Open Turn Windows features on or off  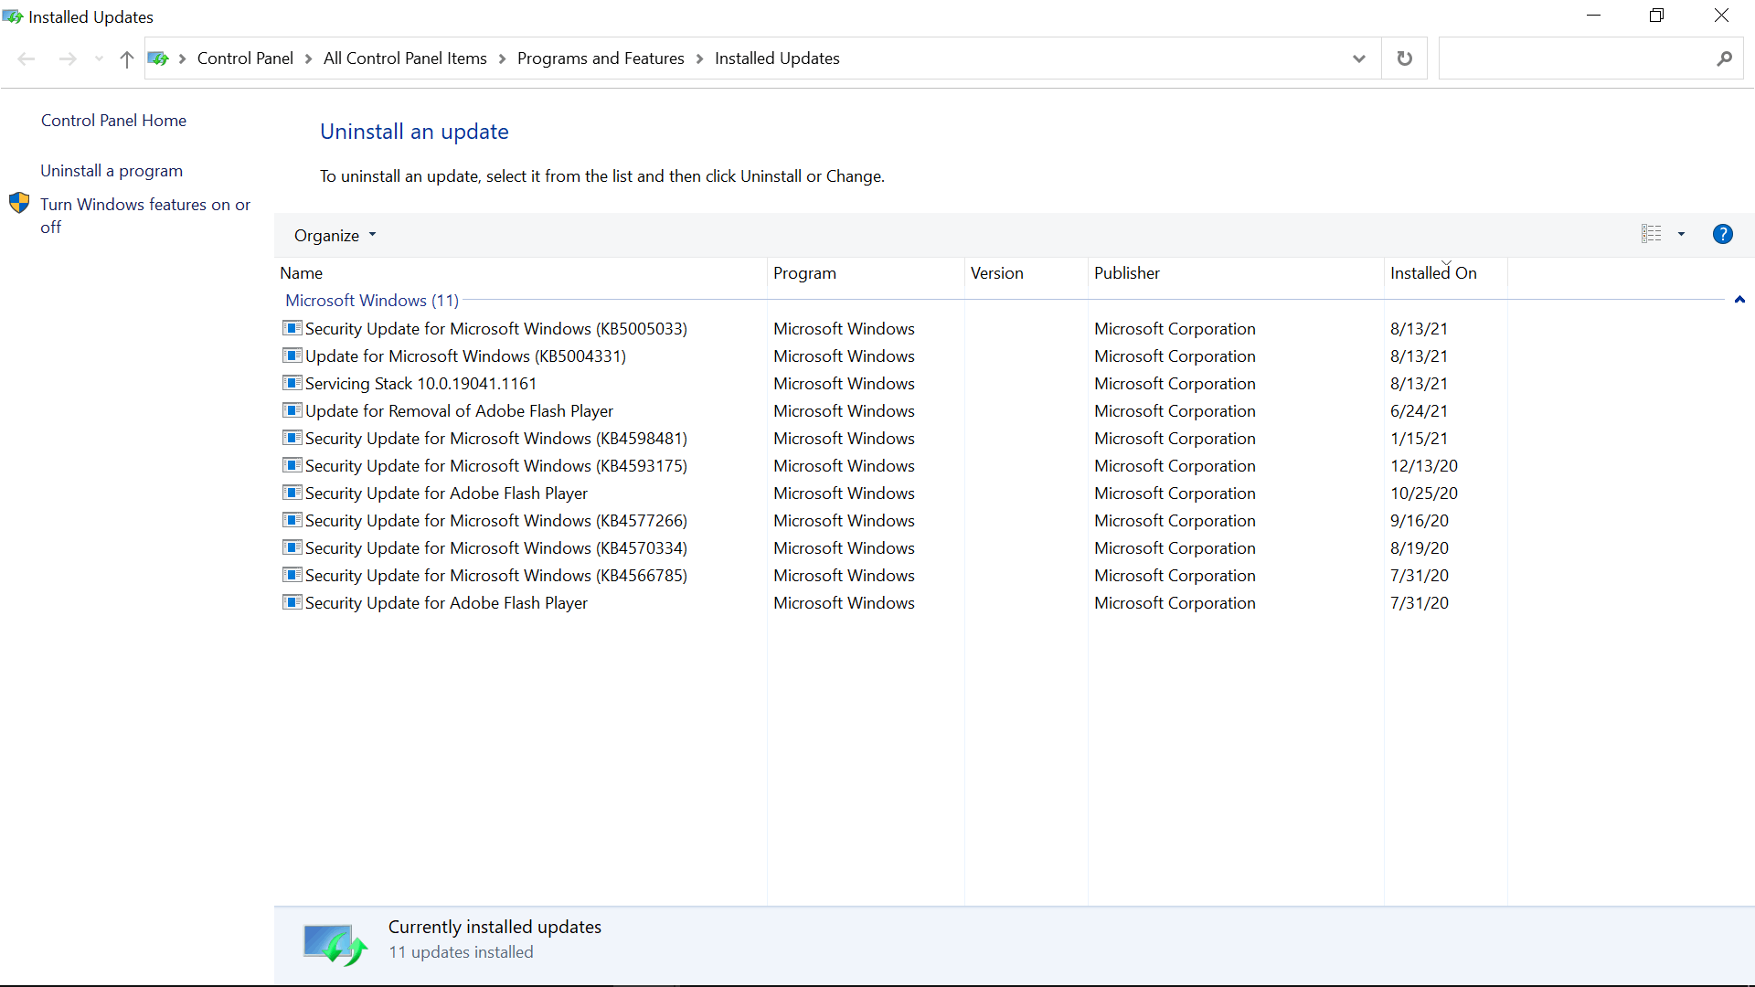[145, 216]
